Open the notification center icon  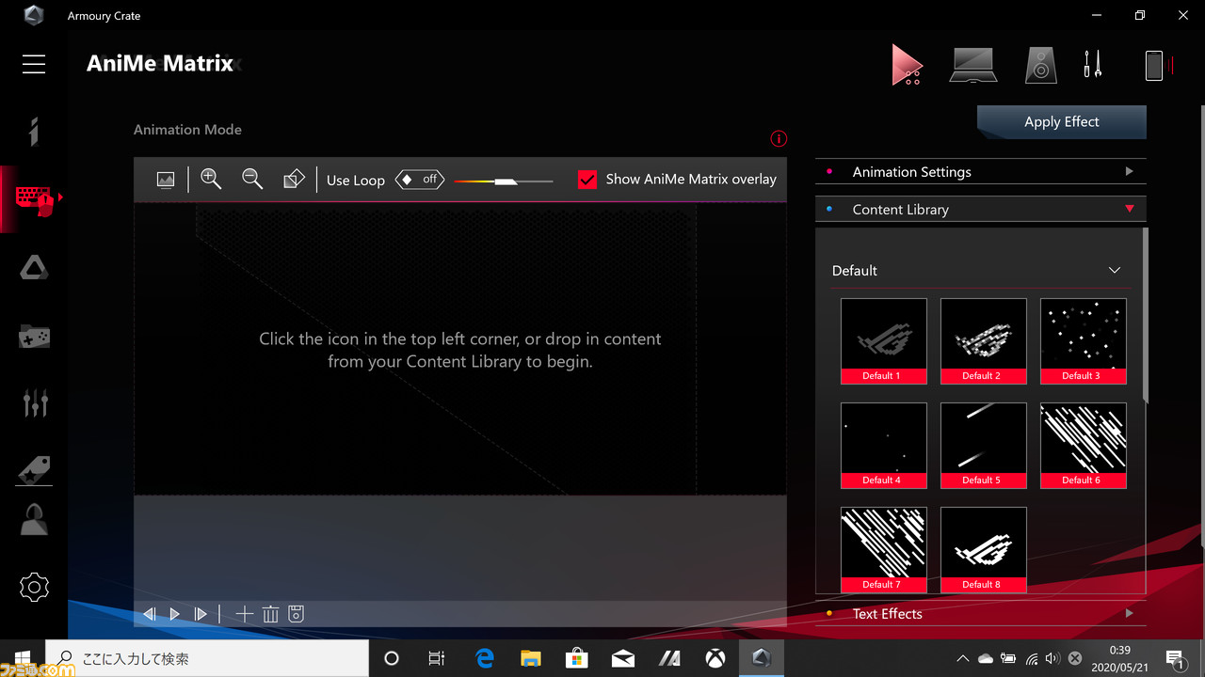pos(1176,658)
